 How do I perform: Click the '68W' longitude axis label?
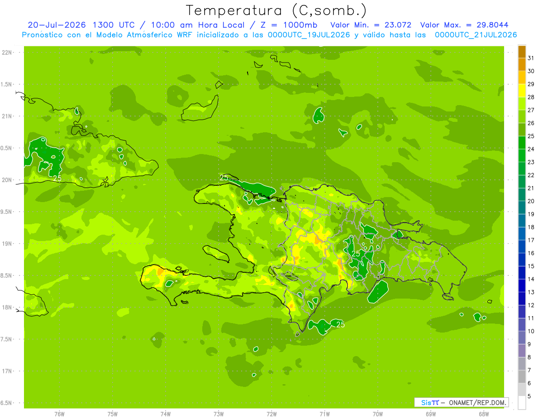(484, 414)
